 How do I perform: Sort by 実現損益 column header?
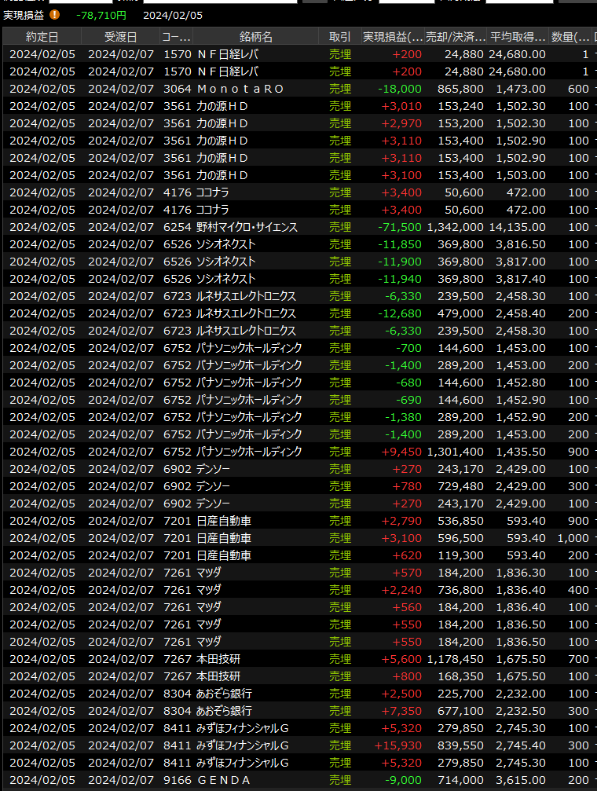click(392, 37)
